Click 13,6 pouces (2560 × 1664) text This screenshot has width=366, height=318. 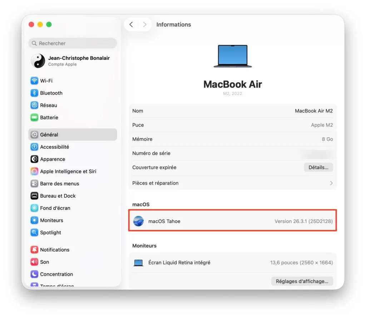[301, 263]
